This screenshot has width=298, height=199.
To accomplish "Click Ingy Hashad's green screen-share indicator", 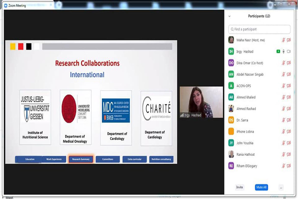I will click(278, 52).
